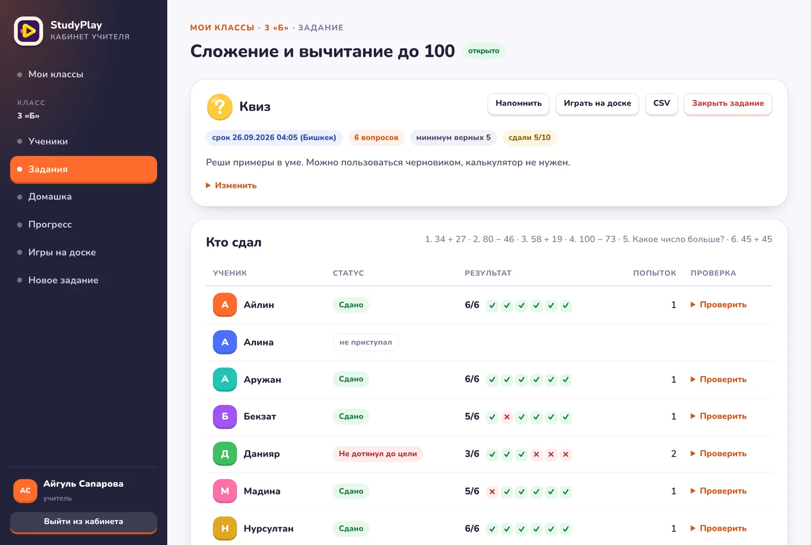Click Данияр's 3/6 result

coord(472,454)
